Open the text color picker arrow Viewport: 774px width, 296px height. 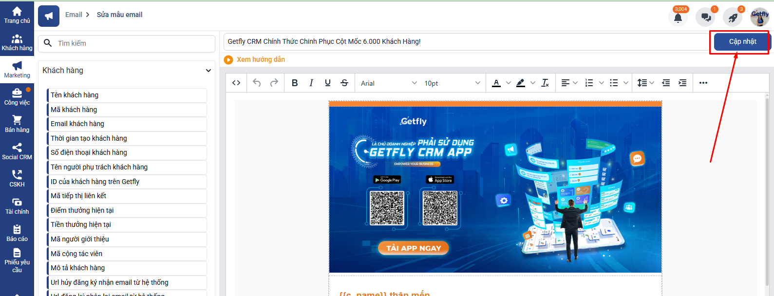click(509, 83)
